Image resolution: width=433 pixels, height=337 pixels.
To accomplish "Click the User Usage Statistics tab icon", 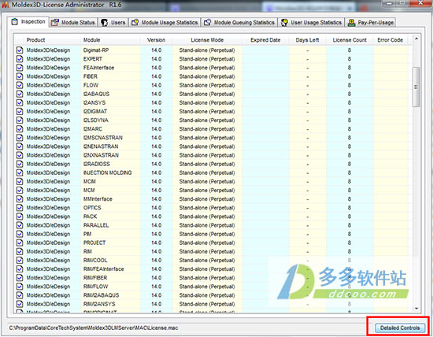I will click(x=284, y=22).
